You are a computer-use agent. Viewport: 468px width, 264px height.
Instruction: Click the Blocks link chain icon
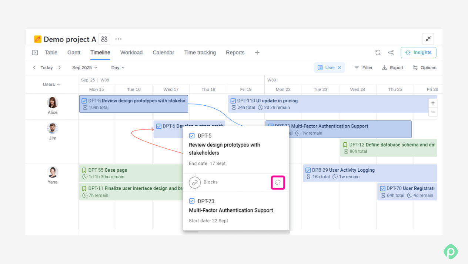[x=195, y=182]
